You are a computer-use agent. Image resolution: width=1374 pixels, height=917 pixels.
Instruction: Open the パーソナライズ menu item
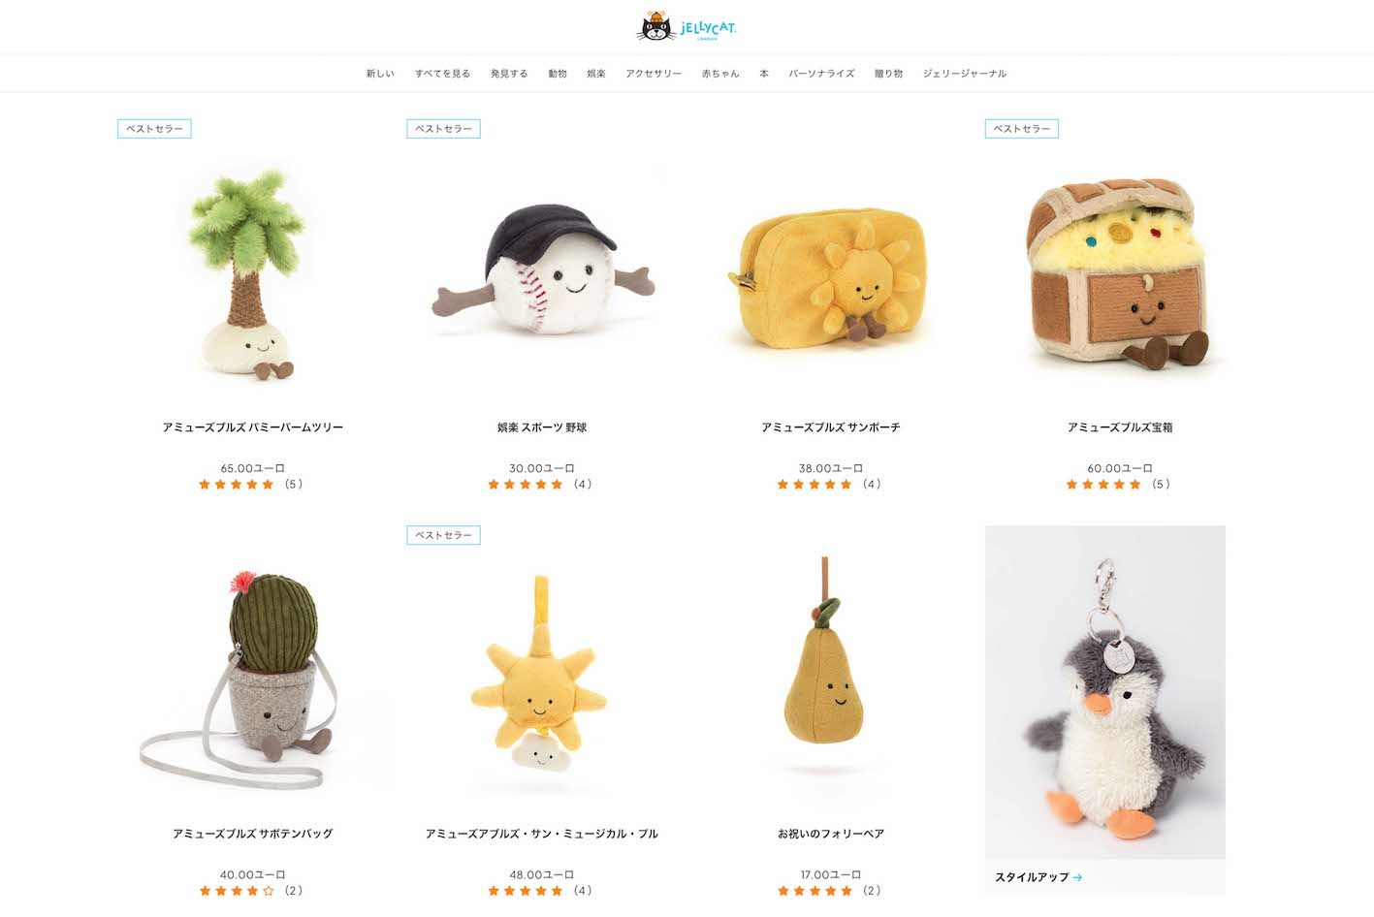click(x=821, y=74)
